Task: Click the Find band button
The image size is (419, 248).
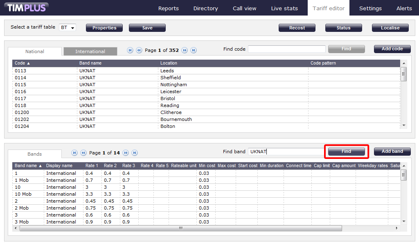Action: tap(346, 152)
